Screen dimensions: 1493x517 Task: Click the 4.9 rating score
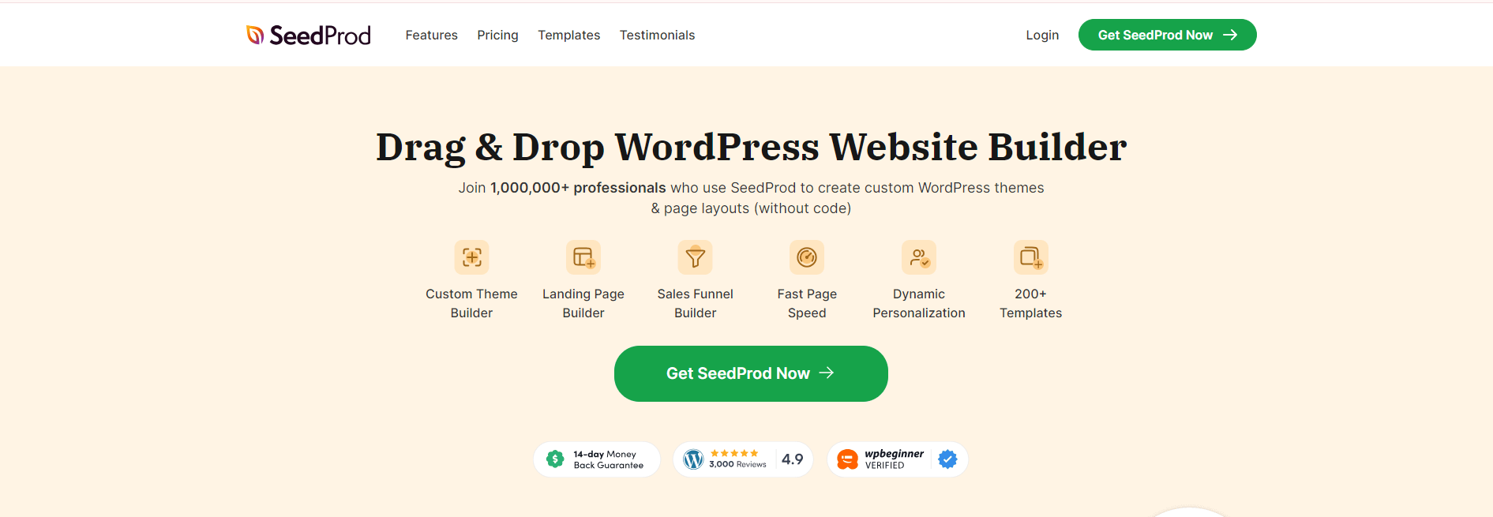click(792, 459)
